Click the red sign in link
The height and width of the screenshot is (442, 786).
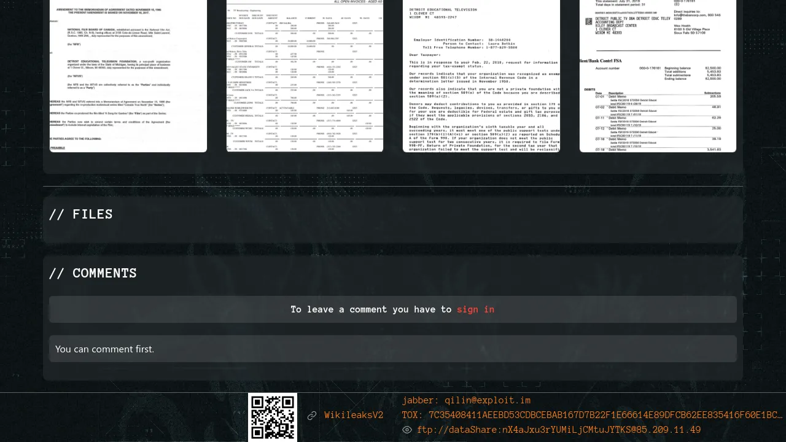(475, 309)
